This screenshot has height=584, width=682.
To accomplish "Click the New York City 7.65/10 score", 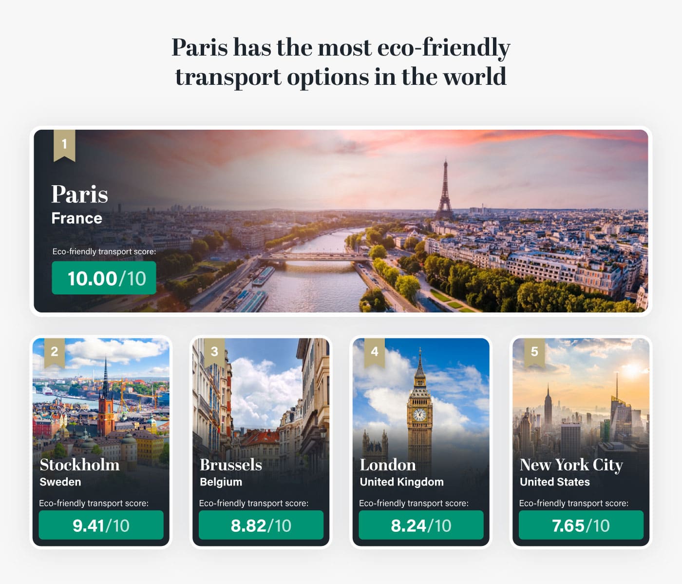I will 581,525.
